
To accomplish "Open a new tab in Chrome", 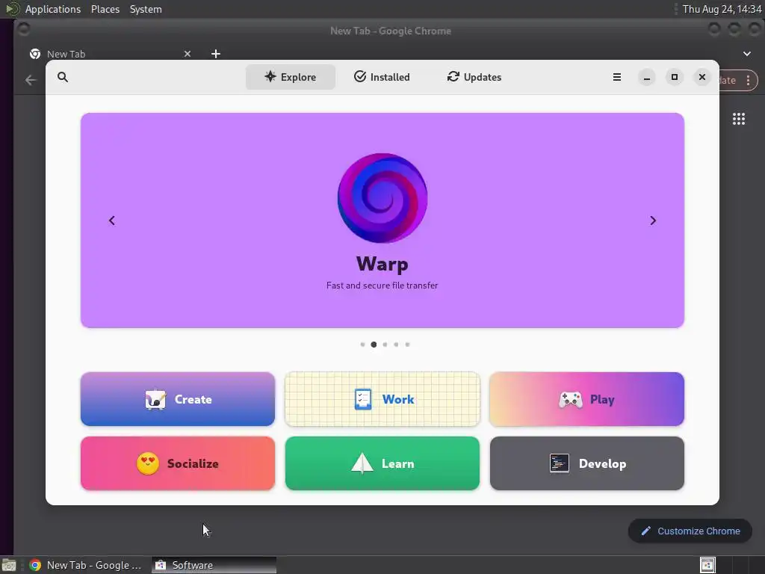I will (216, 54).
